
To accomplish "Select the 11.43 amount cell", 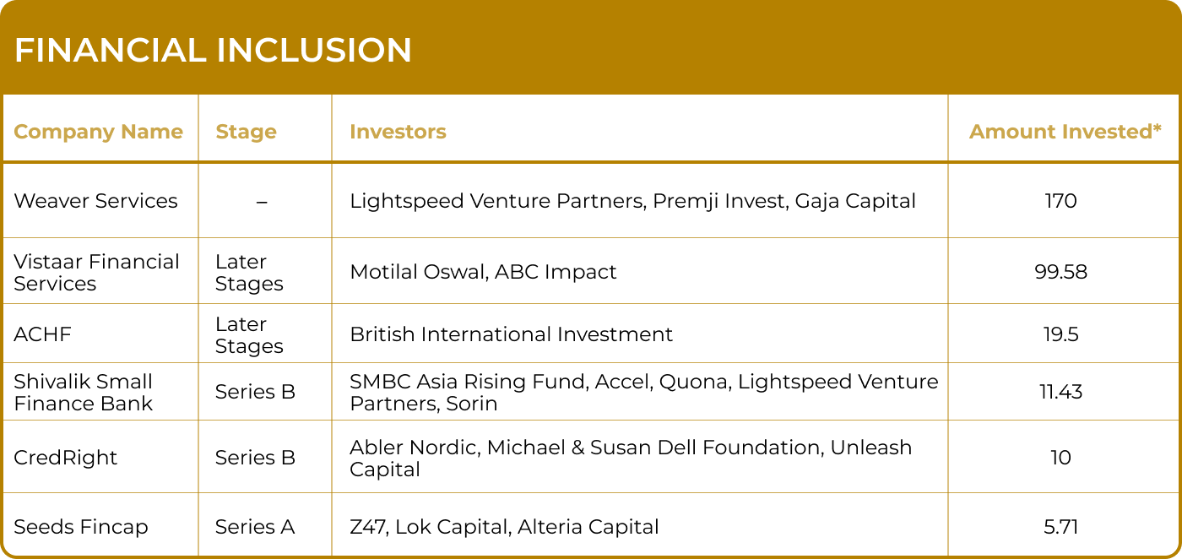I will [1061, 392].
